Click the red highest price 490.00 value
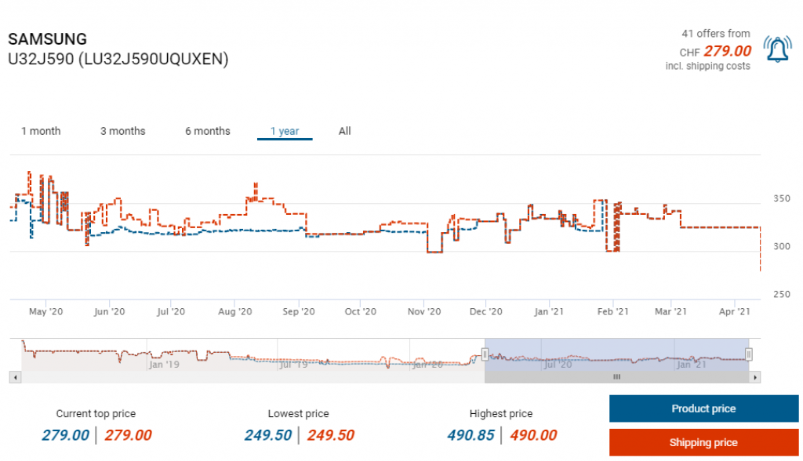This screenshot has height=461, width=803. tap(533, 435)
